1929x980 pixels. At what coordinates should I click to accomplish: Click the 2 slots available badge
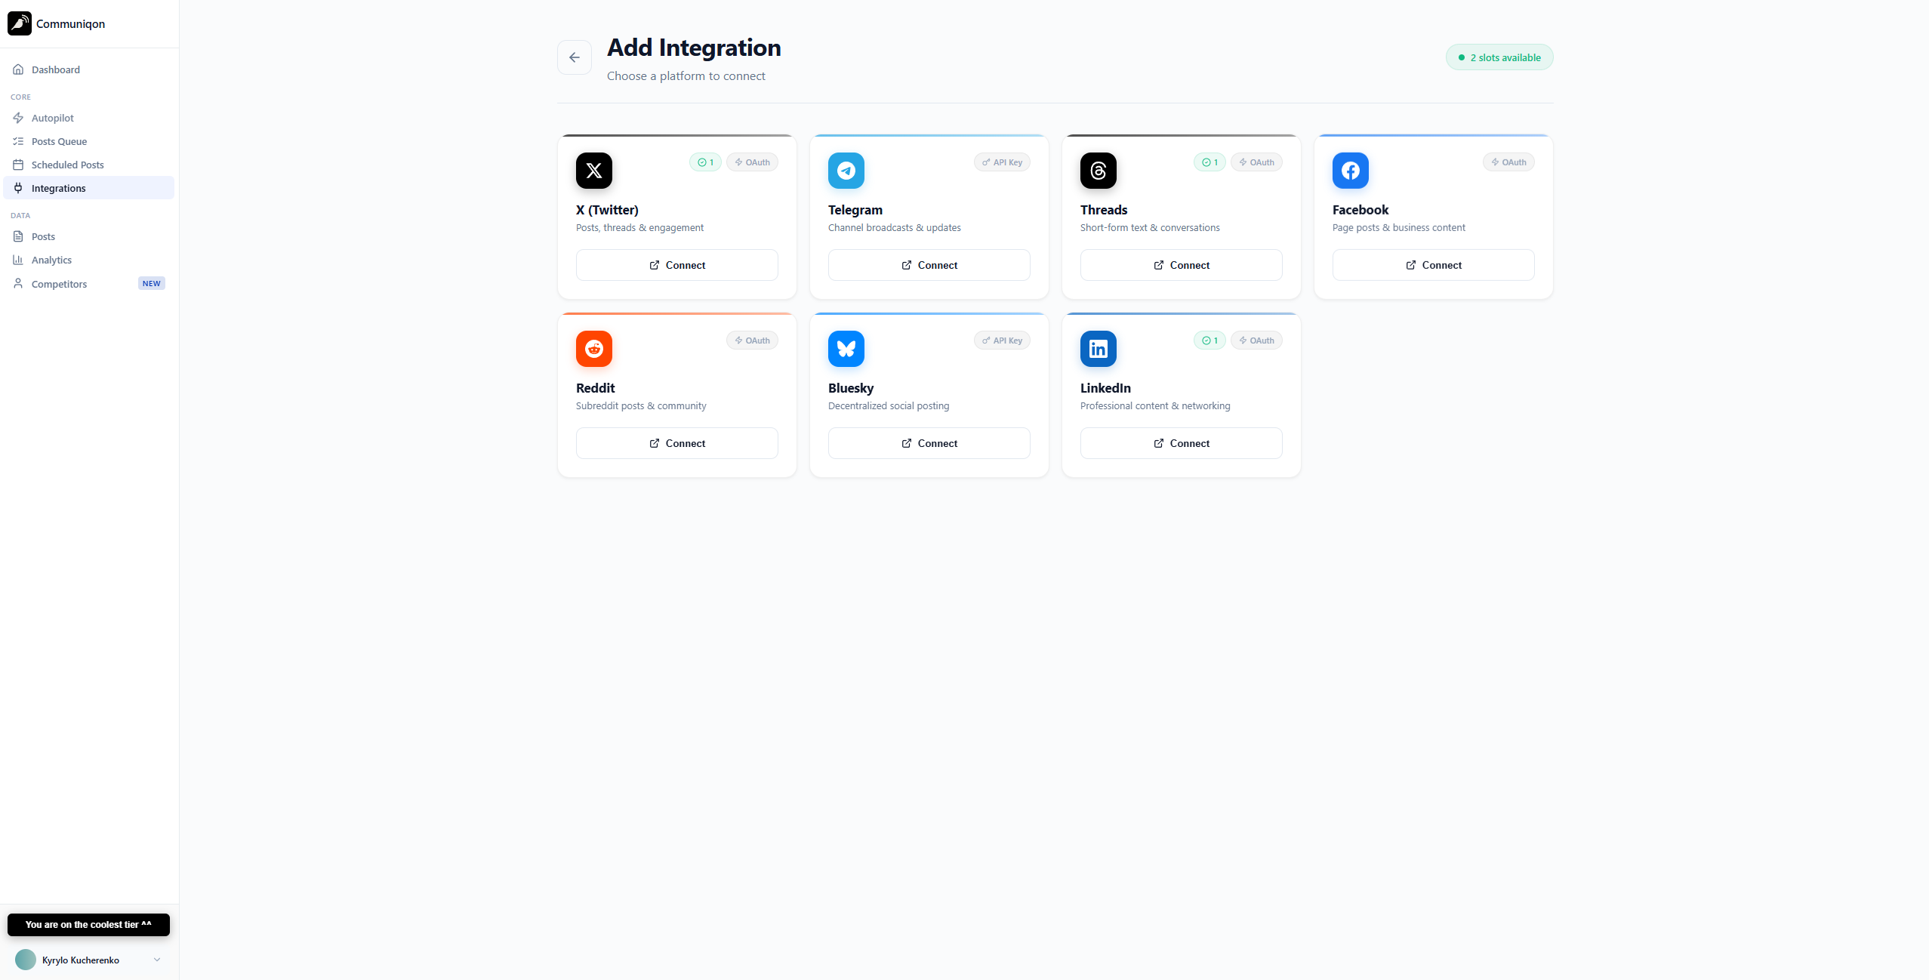coord(1499,57)
